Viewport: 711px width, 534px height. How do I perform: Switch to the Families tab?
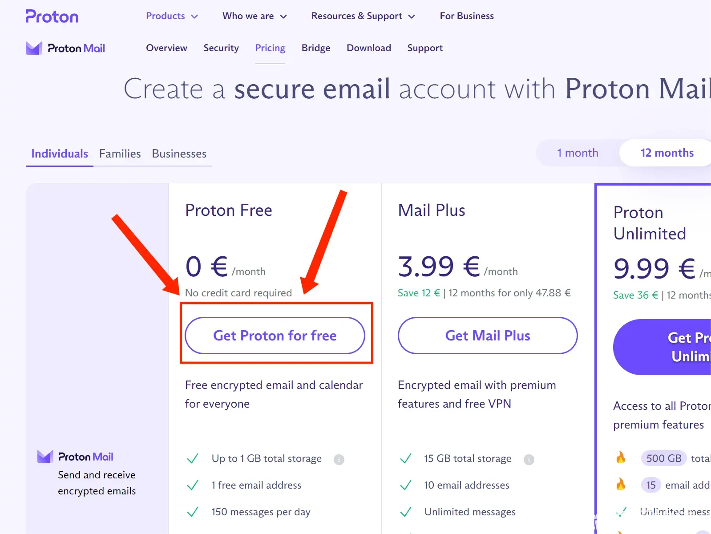click(x=120, y=154)
